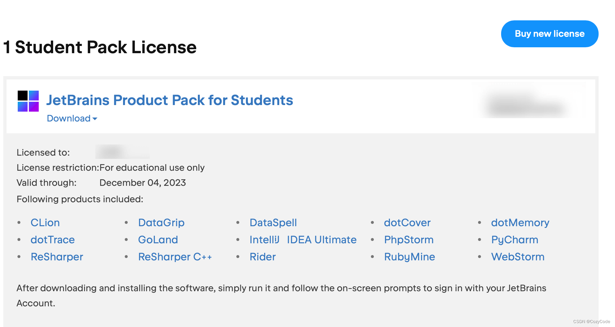Image resolution: width=615 pixels, height=327 pixels.
Task: Open the dotCover product link
Action: pyautogui.click(x=407, y=223)
